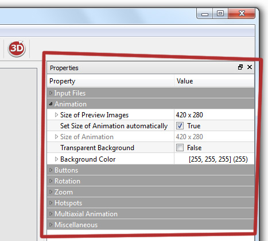This screenshot has width=268, height=241.
Task: Collapse the Animation group
Action: tap(51, 104)
